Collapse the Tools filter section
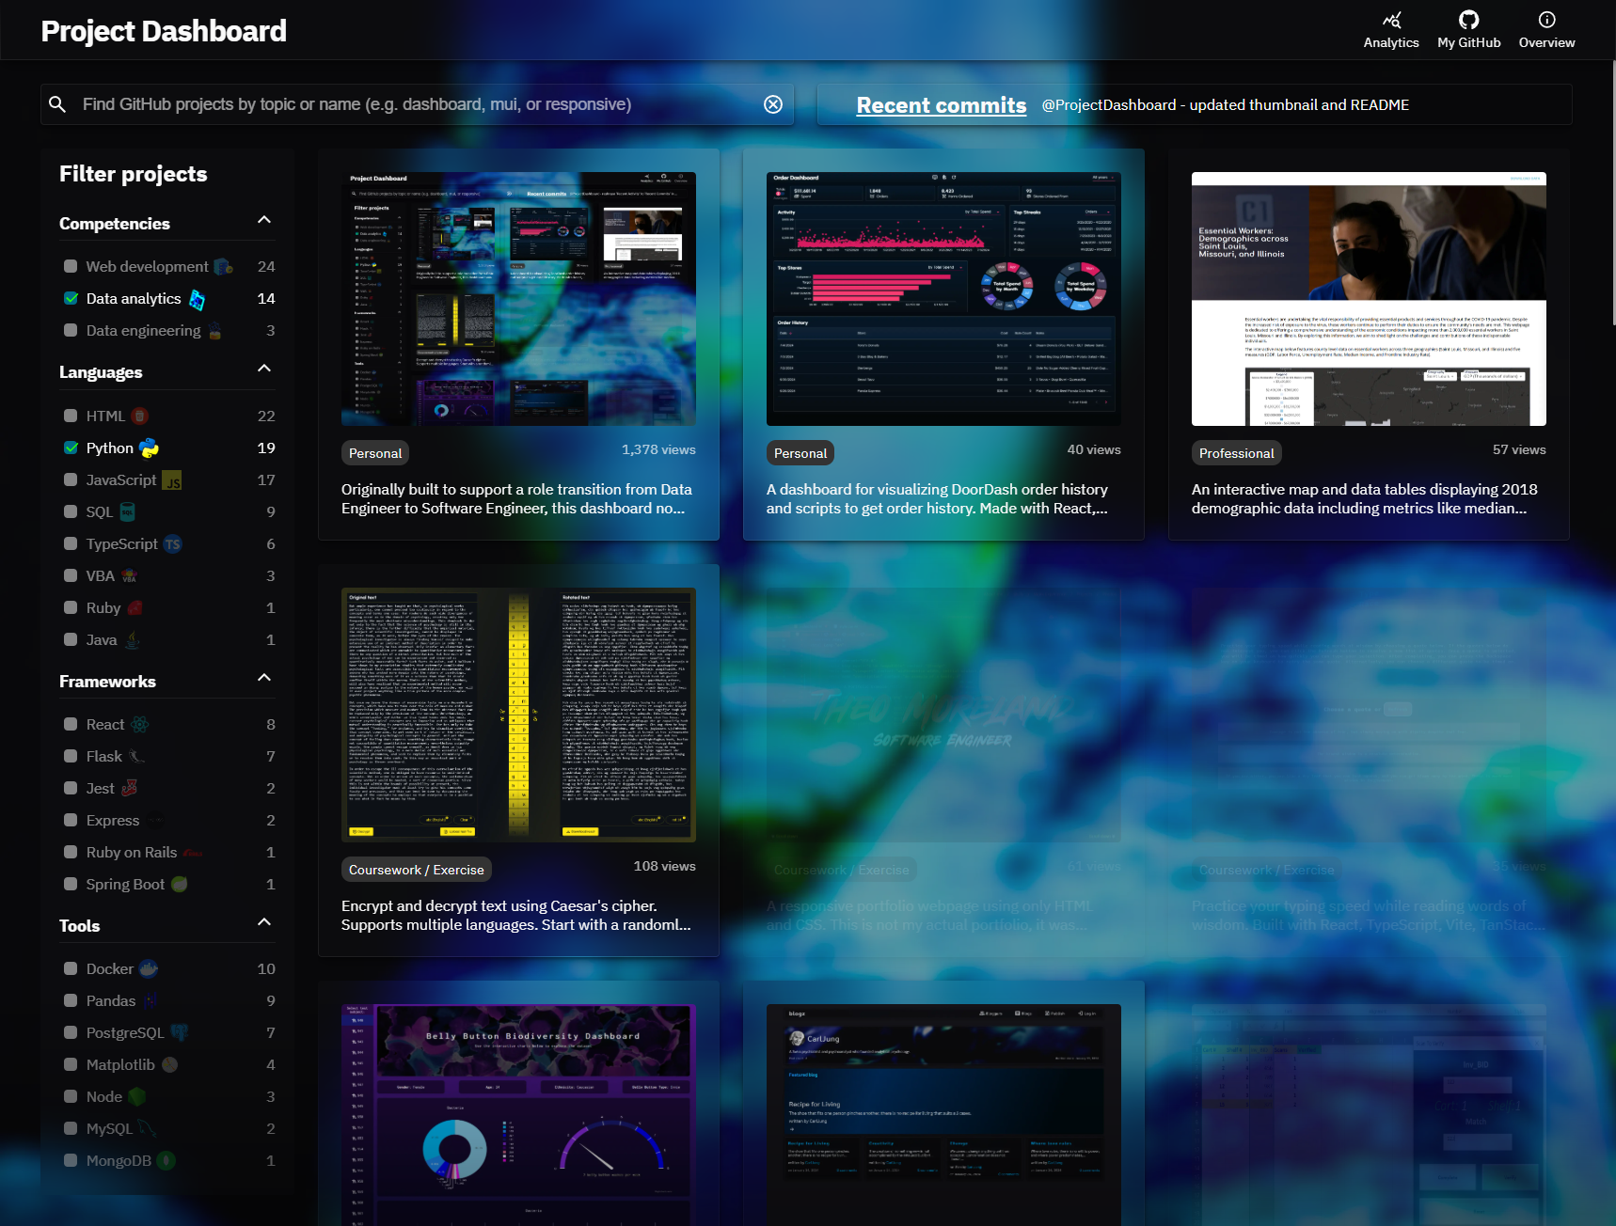1616x1226 pixels. click(264, 922)
